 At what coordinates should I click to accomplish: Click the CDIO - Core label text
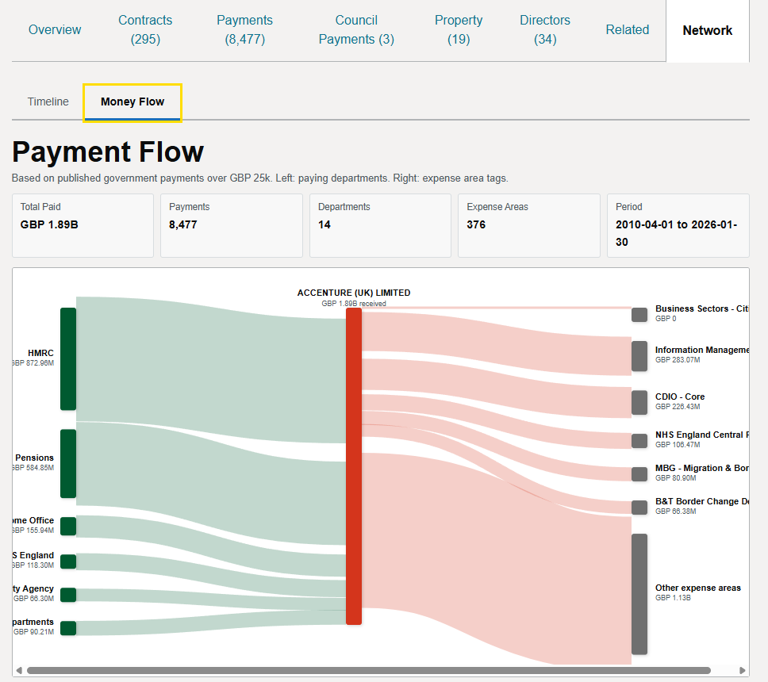[x=680, y=397]
